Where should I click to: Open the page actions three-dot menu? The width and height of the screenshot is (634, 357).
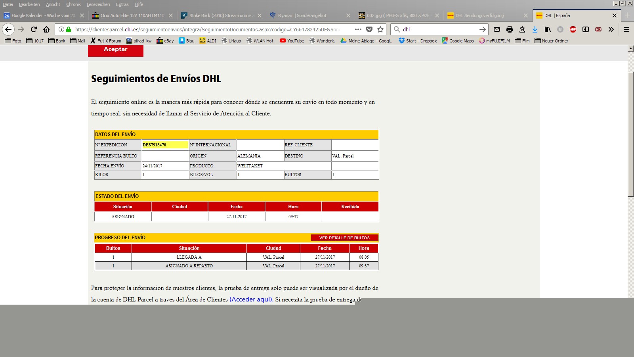tap(358, 29)
